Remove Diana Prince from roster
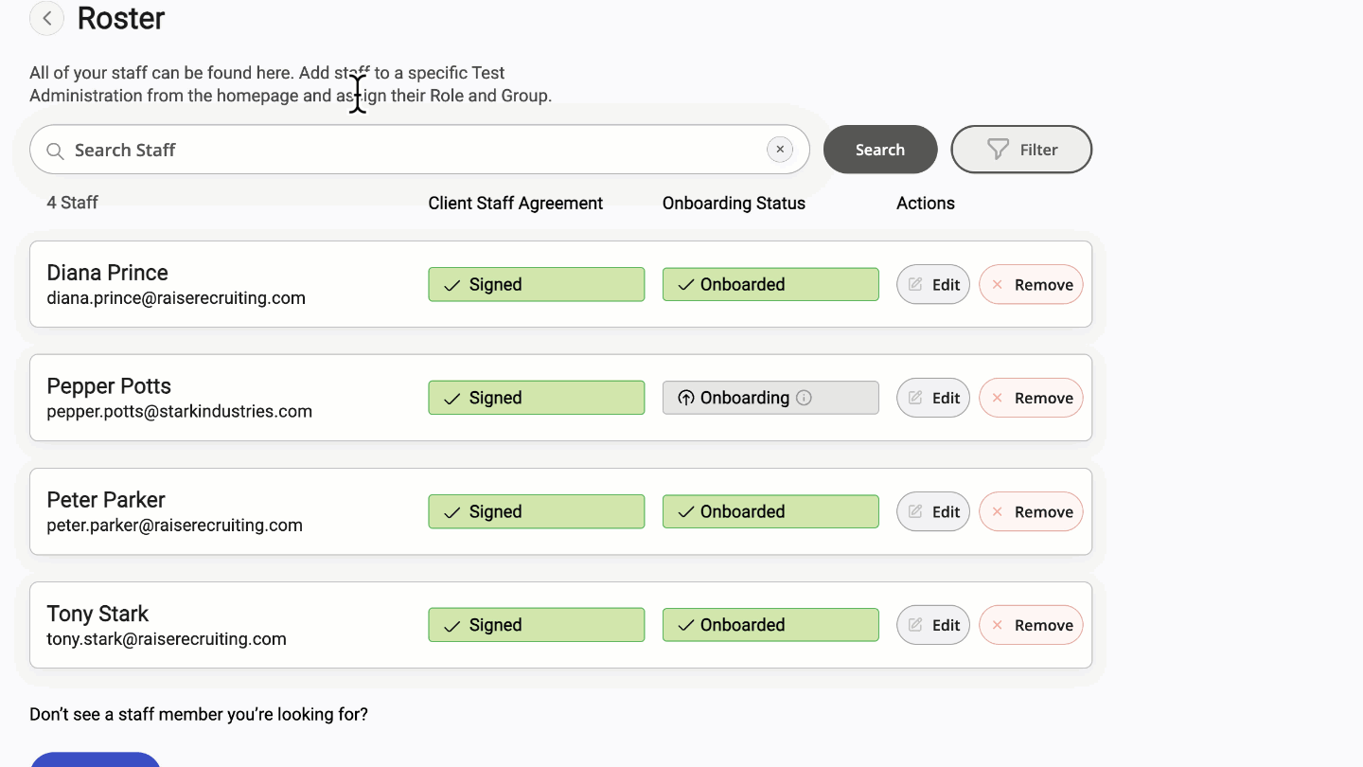This screenshot has width=1363, height=767. 1031,284
